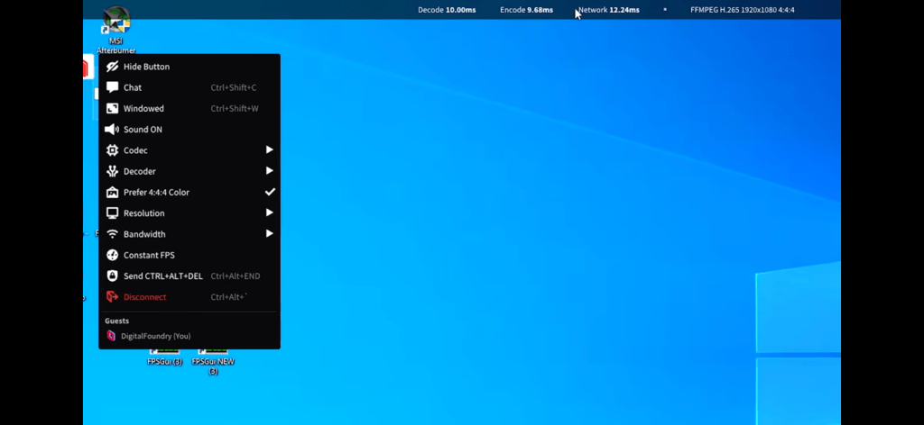The image size is (924, 425).
Task: Open the Bandwidth menu entry
Action: tap(189, 234)
